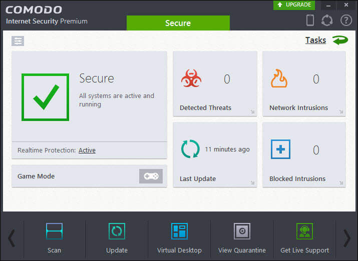Open the settings sliders icon
The width and height of the screenshot is (358, 261).
click(18, 41)
